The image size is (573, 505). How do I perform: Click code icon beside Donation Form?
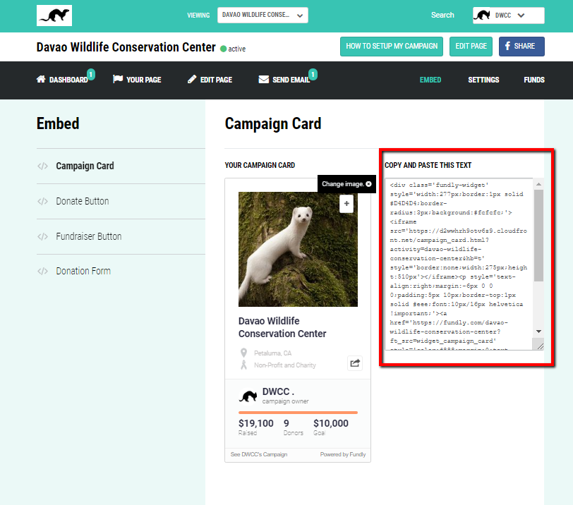point(42,271)
